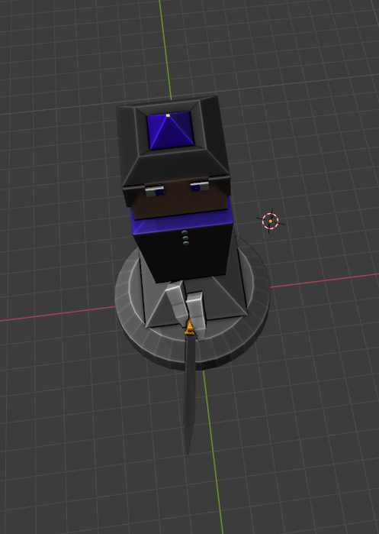Click the dark gray sword blade

[x=189, y=392]
